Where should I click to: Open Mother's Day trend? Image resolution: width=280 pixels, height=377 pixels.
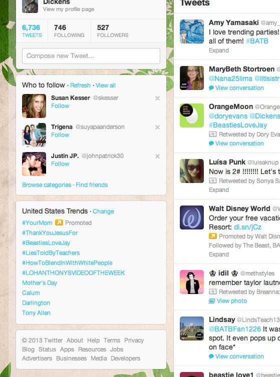click(40, 283)
